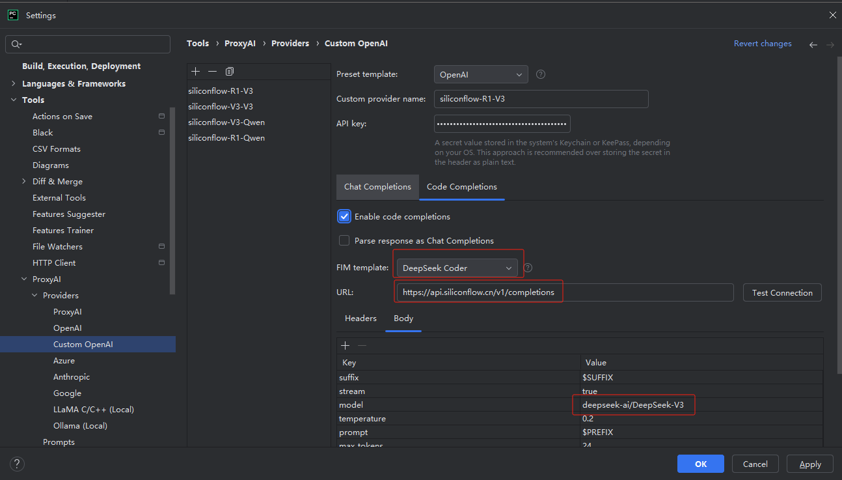Click the forward navigation arrow
The height and width of the screenshot is (480, 842).
click(x=830, y=44)
